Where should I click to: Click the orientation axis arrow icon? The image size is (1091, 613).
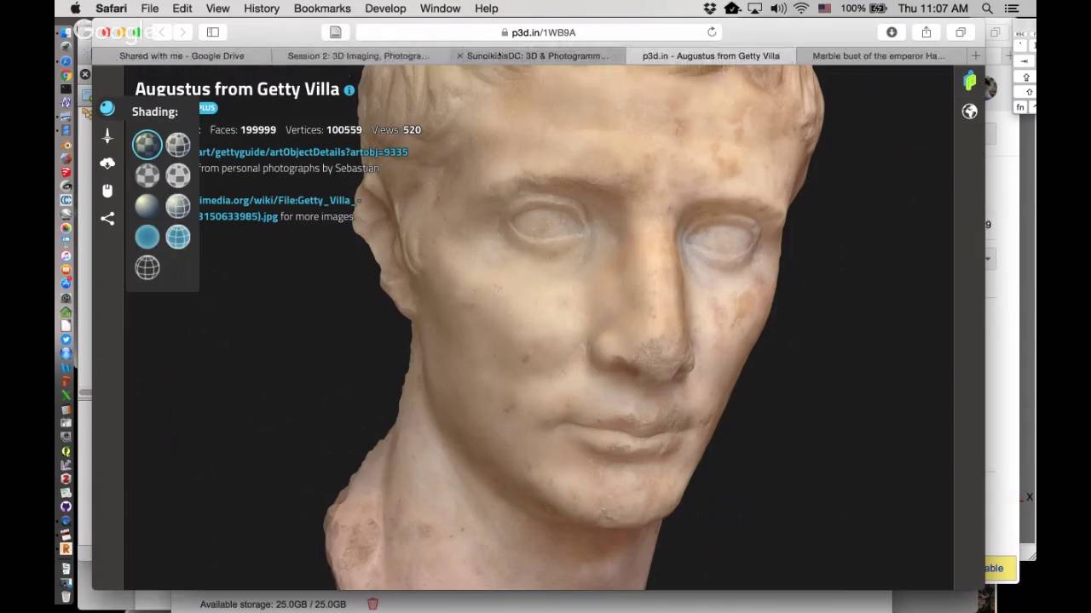107,135
